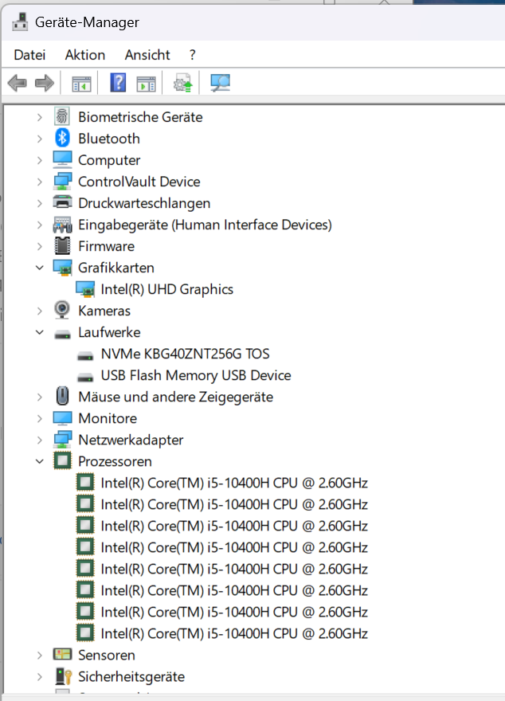Expand the Kameras category

40,311
